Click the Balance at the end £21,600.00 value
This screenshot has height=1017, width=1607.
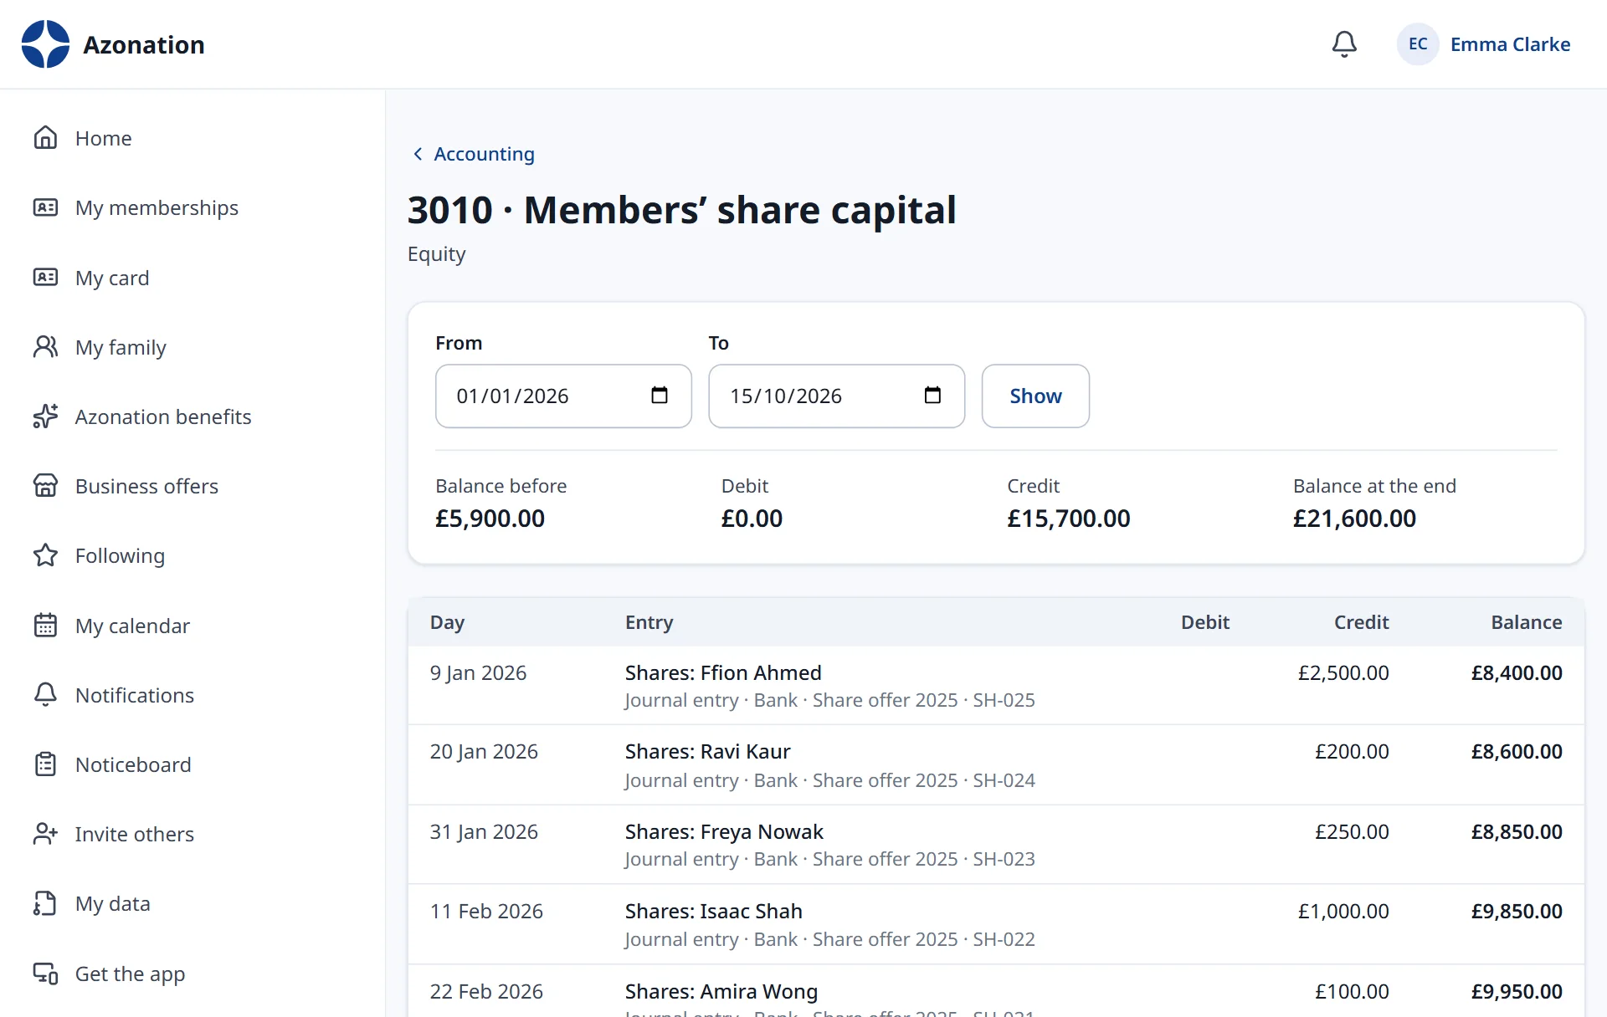click(1354, 519)
